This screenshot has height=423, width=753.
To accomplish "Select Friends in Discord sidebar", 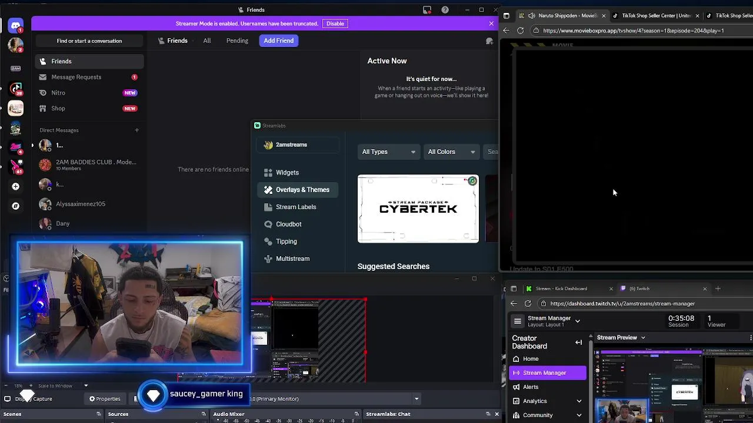I will pyautogui.click(x=89, y=61).
